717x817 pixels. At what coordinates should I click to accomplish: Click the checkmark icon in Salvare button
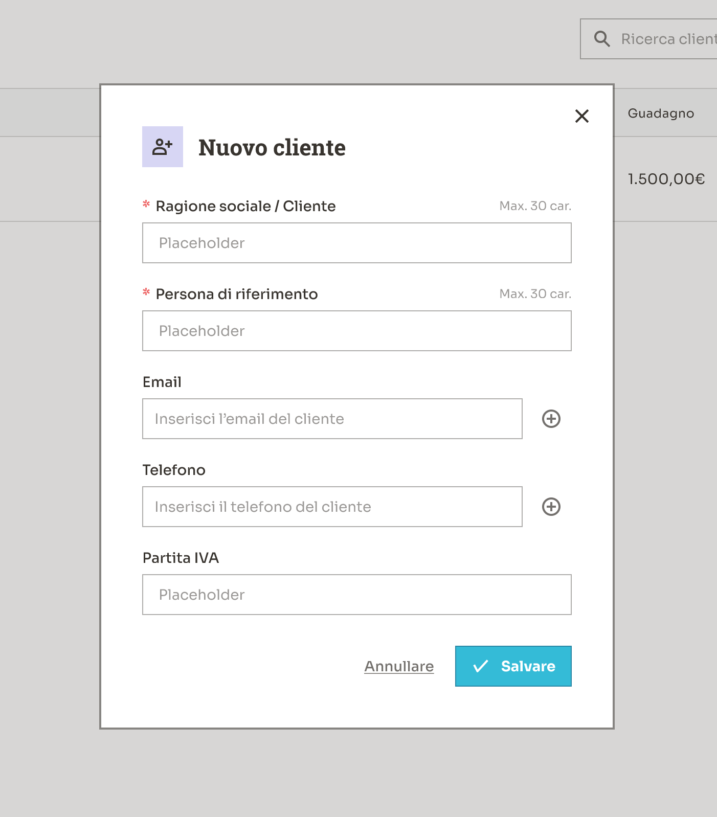[480, 666]
